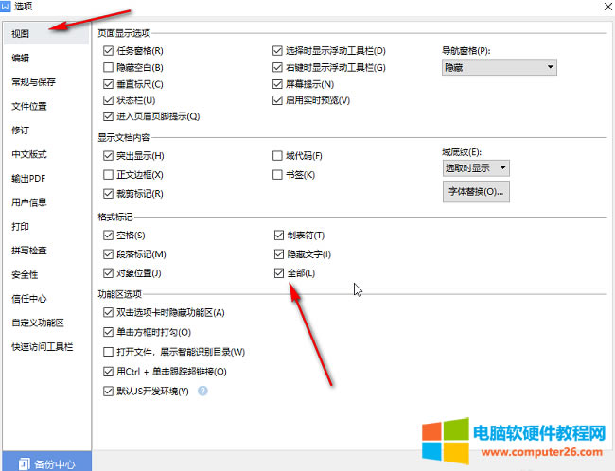Toggle 启用实时预览(V) checkbox
The image size is (615, 471).
(x=277, y=100)
